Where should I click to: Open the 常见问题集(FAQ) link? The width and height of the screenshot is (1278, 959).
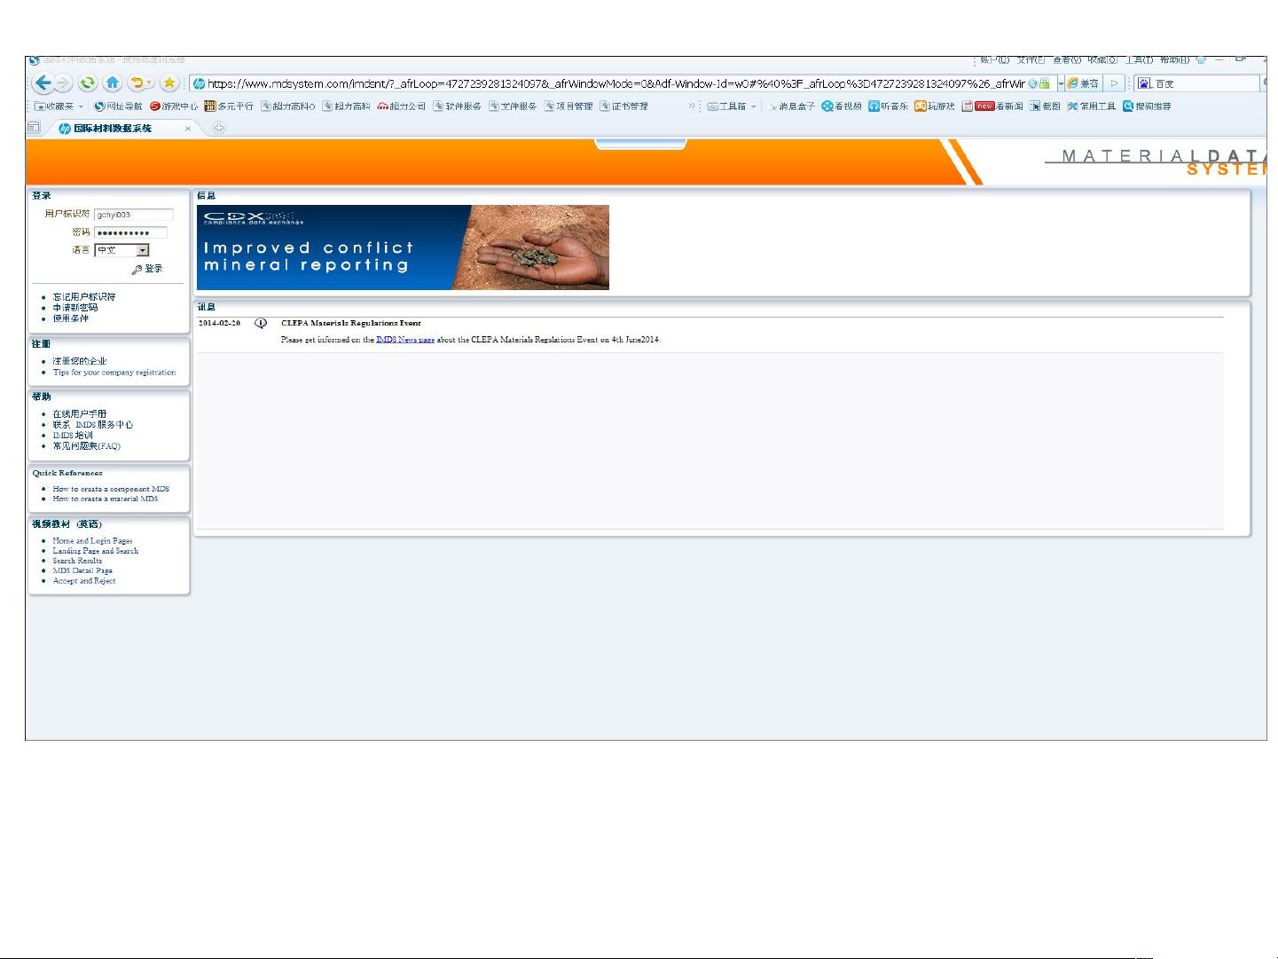tap(86, 446)
